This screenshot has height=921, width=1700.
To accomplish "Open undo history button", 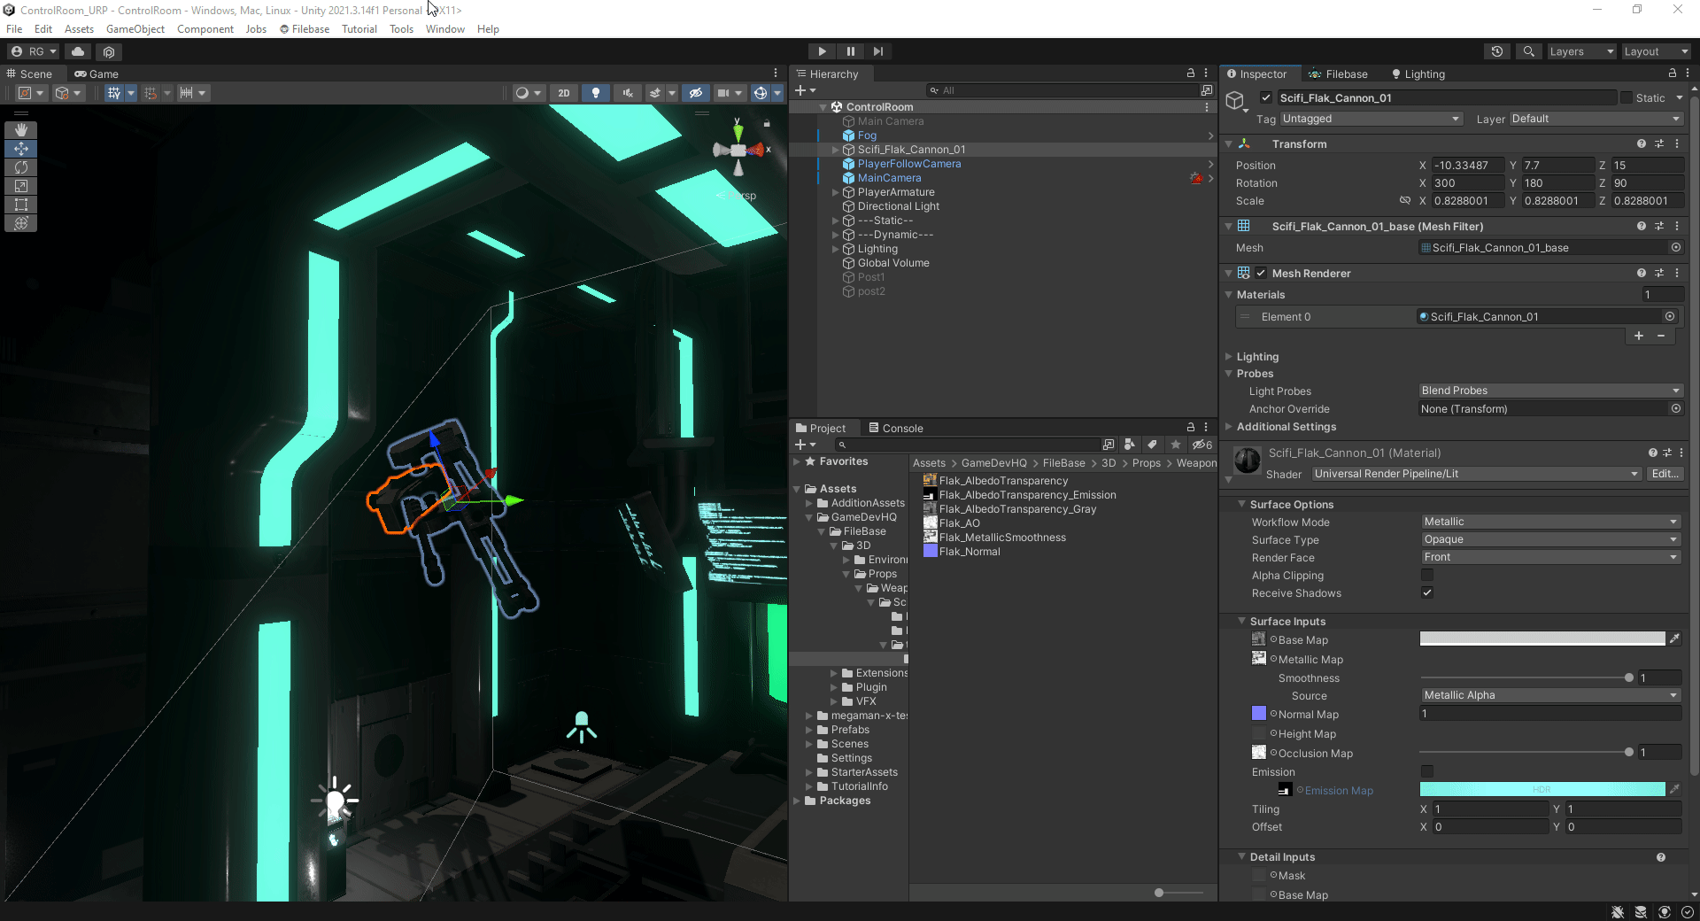I will point(1497,51).
